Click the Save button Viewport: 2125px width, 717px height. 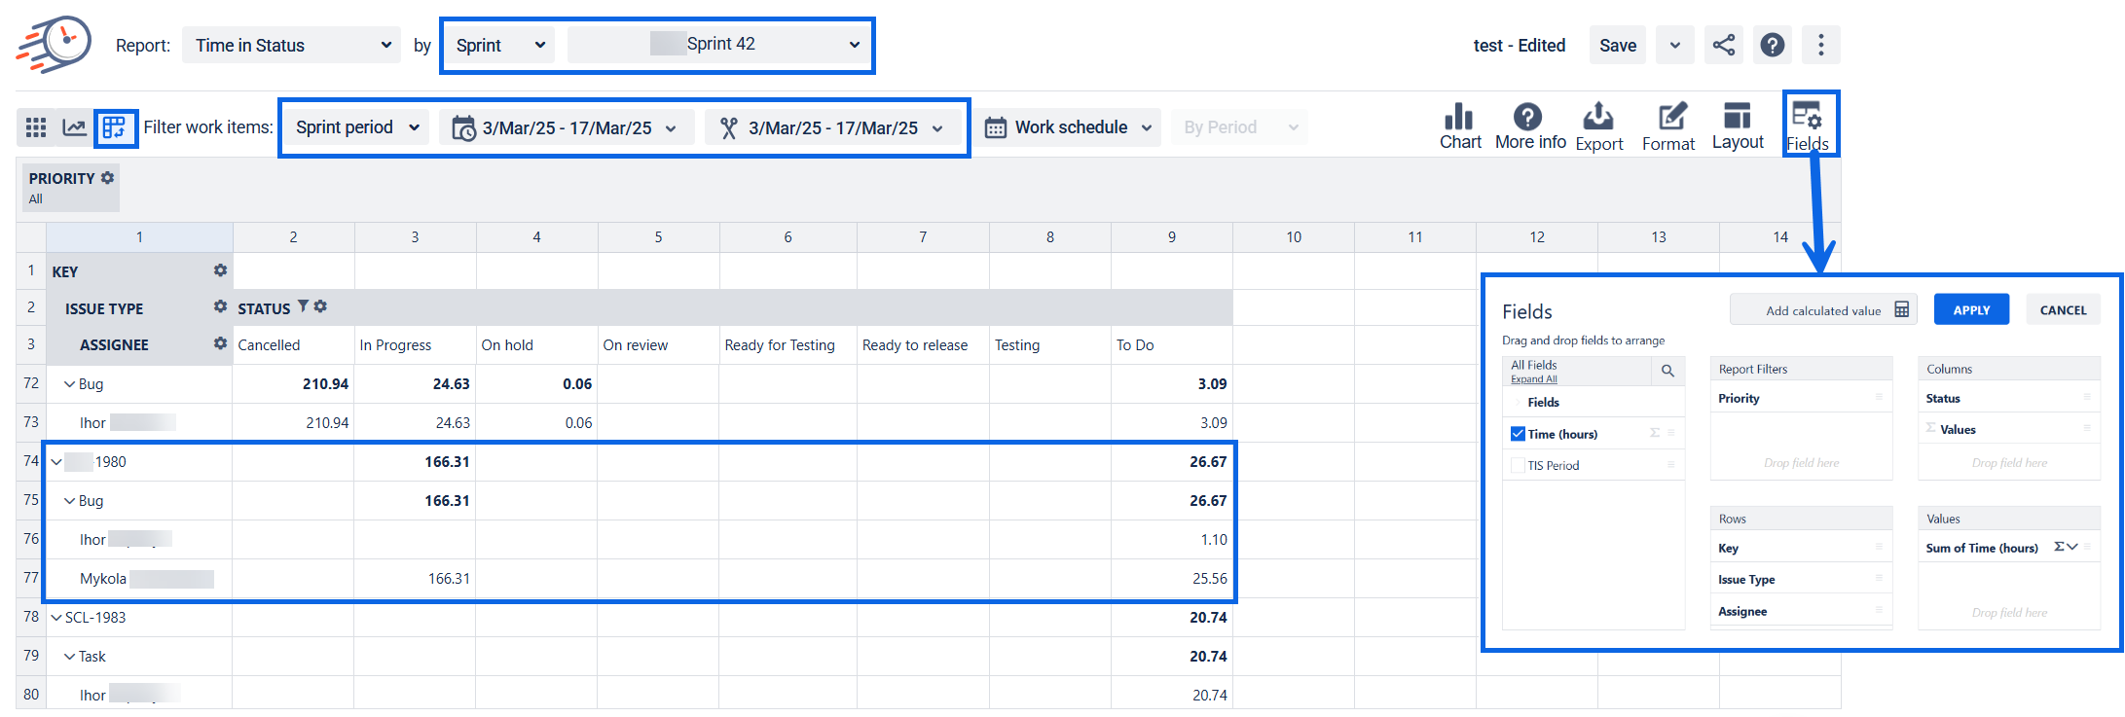coord(1618,45)
